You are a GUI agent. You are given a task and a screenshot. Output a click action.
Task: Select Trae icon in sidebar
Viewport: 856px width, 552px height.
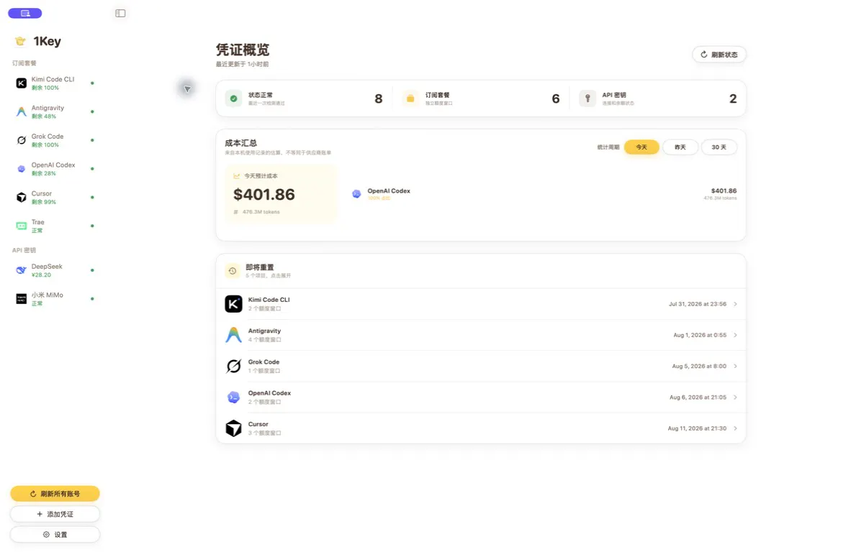point(22,226)
